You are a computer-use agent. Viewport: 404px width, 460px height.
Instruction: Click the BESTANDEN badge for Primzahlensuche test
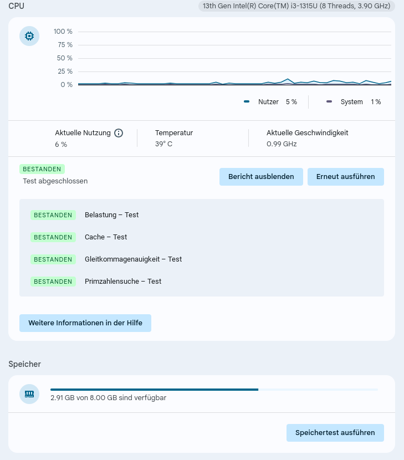click(x=53, y=282)
